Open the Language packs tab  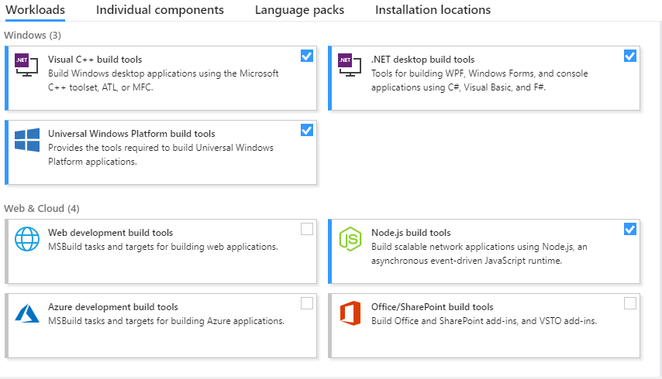(299, 10)
